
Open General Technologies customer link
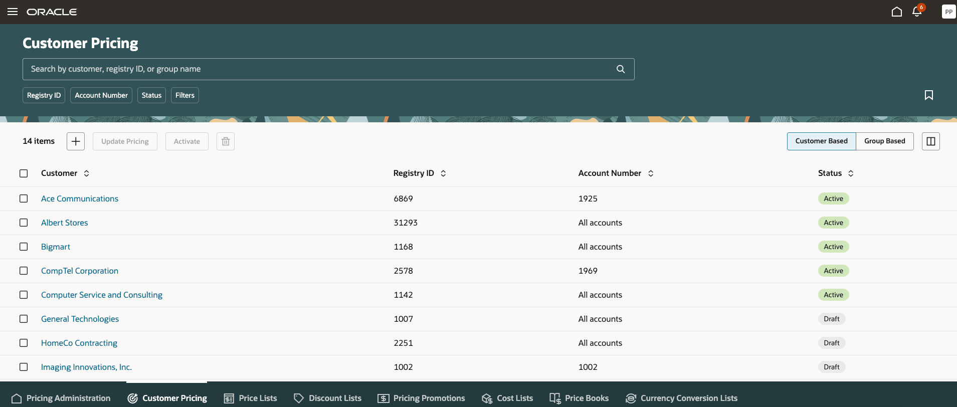80,319
